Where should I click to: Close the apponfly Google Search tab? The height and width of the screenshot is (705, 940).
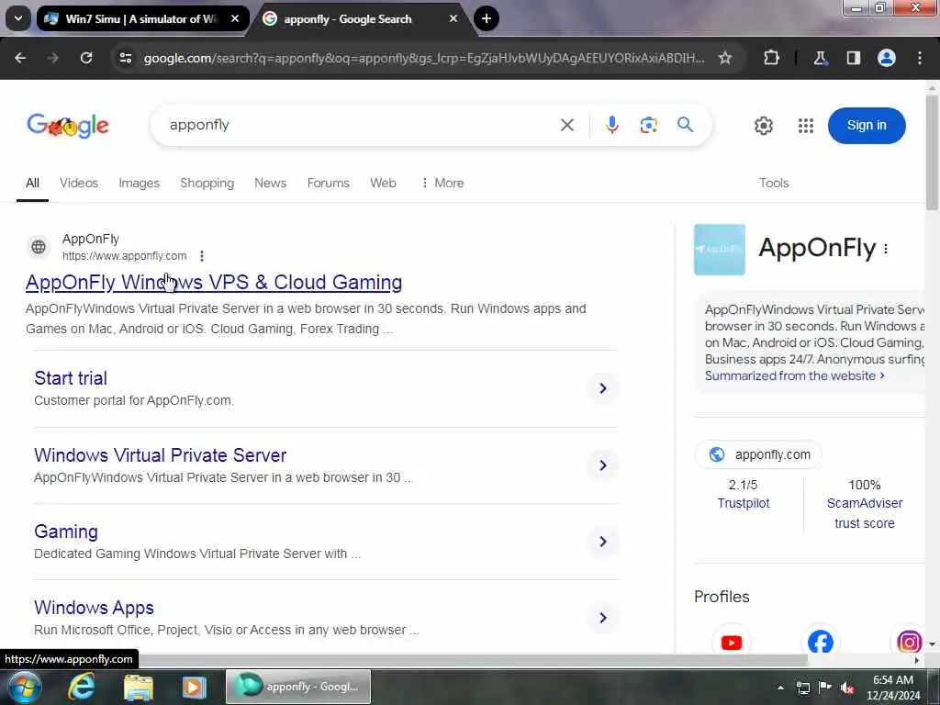click(x=453, y=18)
